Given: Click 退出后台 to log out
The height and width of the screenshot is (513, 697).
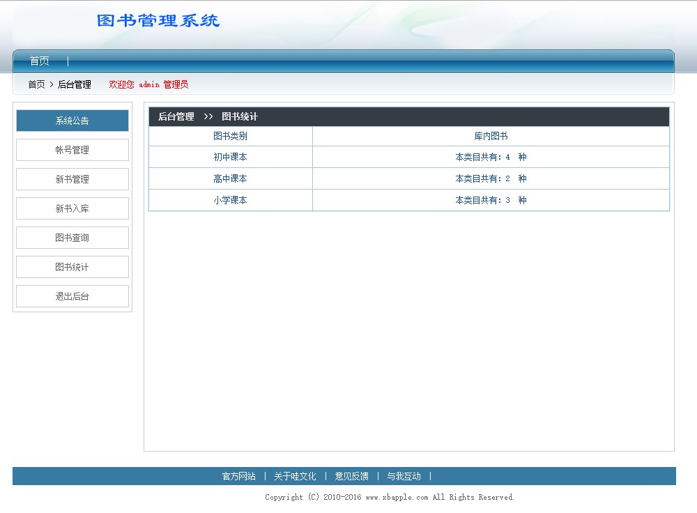Looking at the screenshot, I should pyautogui.click(x=72, y=296).
